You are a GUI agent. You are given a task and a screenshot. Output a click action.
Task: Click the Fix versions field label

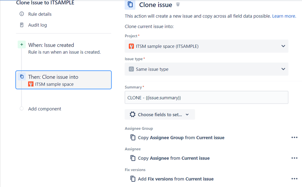pos(135,170)
